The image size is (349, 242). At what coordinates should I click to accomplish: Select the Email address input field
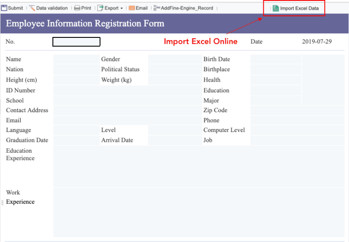[127, 120]
